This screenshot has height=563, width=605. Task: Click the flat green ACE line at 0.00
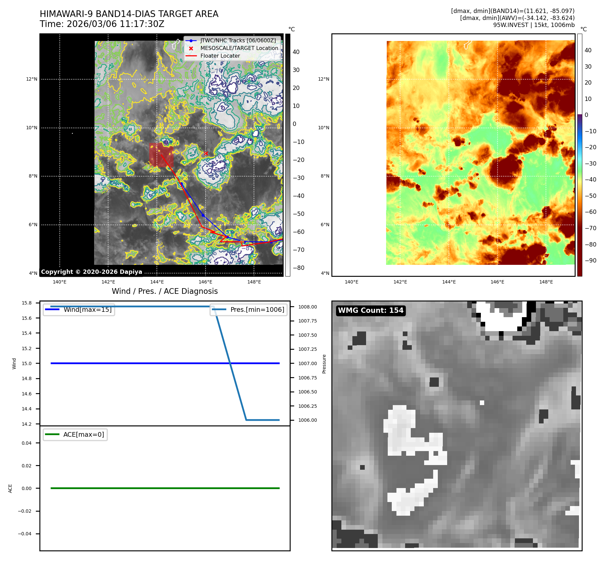click(x=165, y=488)
